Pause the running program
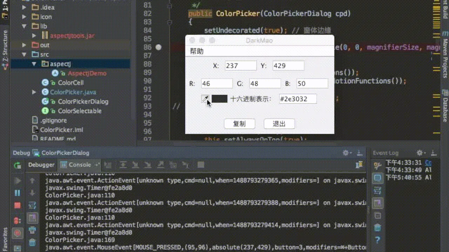Image resolution: width=449 pixels, height=252 pixels. (17, 193)
